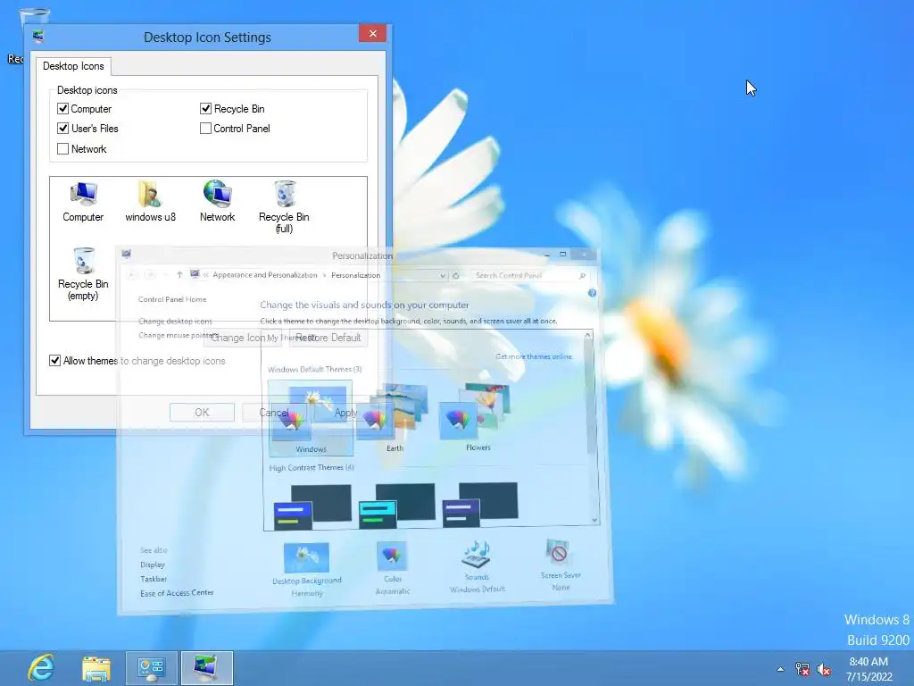Click Back arrow in Personalization window
Image resolution: width=914 pixels, height=686 pixels.
132,275
